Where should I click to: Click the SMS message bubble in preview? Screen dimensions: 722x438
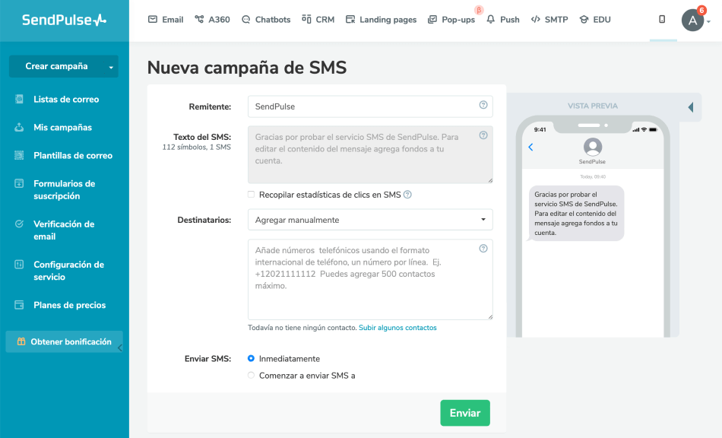[x=575, y=213]
